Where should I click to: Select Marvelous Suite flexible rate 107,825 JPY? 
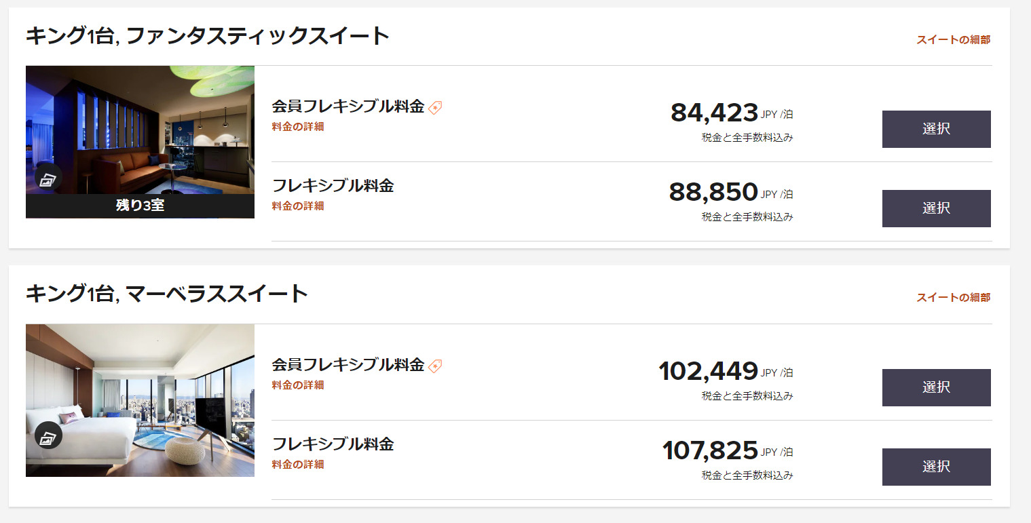936,467
